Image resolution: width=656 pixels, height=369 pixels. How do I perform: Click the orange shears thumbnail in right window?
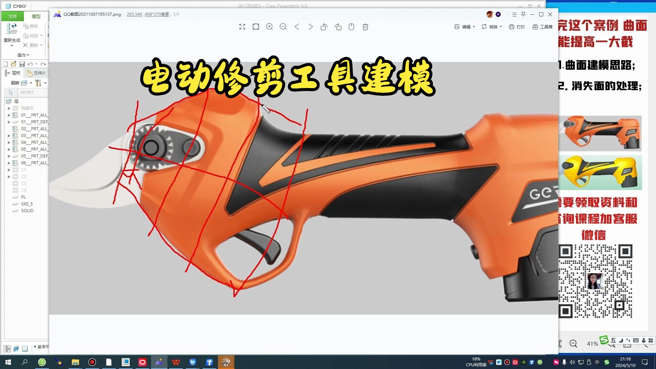point(600,133)
